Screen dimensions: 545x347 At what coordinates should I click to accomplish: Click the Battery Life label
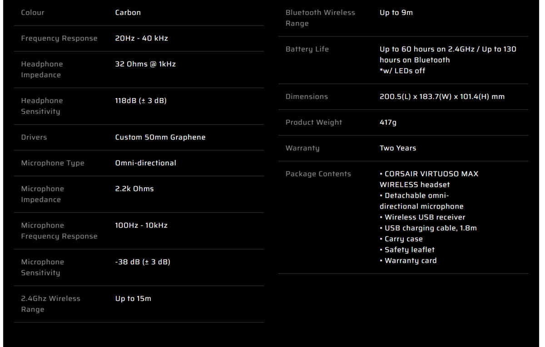click(x=307, y=49)
